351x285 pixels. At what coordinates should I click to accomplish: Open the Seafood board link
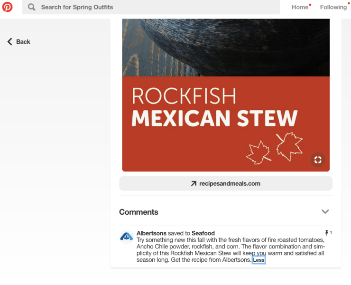(203, 233)
